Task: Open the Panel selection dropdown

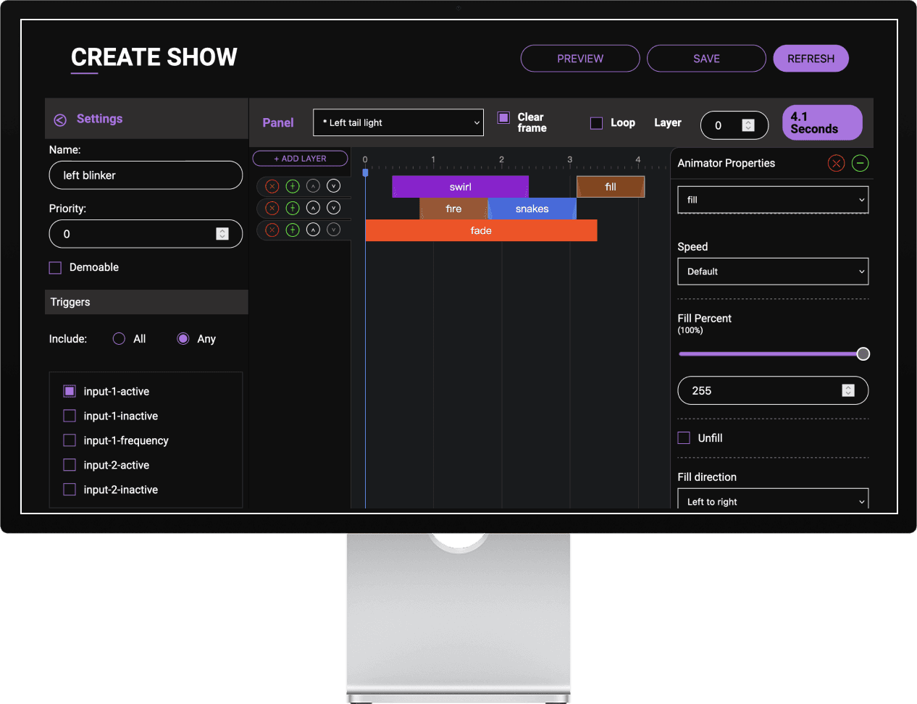Action: [x=398, y=122]
